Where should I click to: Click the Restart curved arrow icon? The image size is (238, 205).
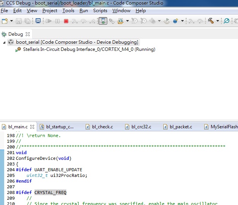[x=166, y=21]
